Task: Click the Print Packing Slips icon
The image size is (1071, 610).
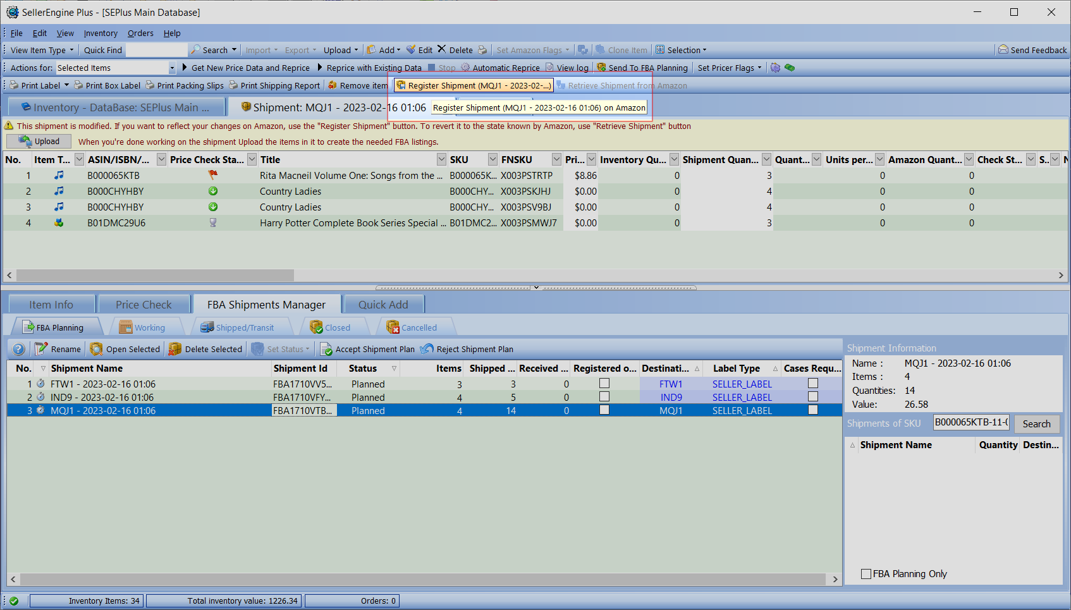Action: 150,85
